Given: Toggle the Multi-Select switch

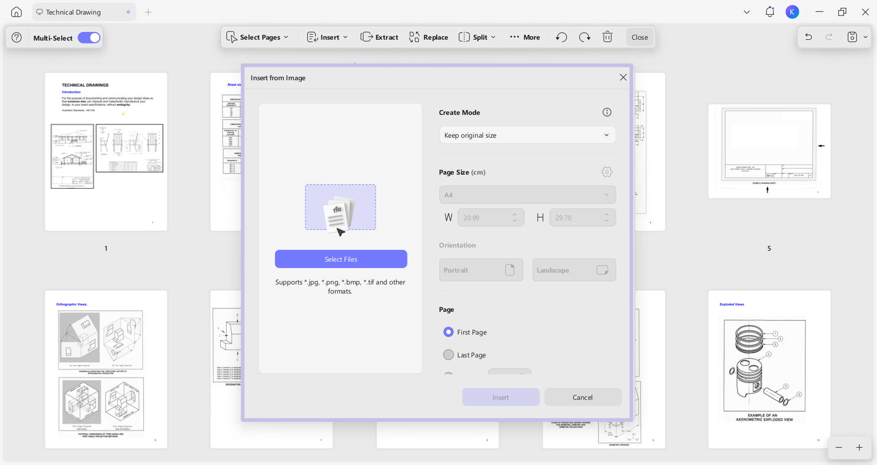Looking at the screenshot, I should point(89,38).
